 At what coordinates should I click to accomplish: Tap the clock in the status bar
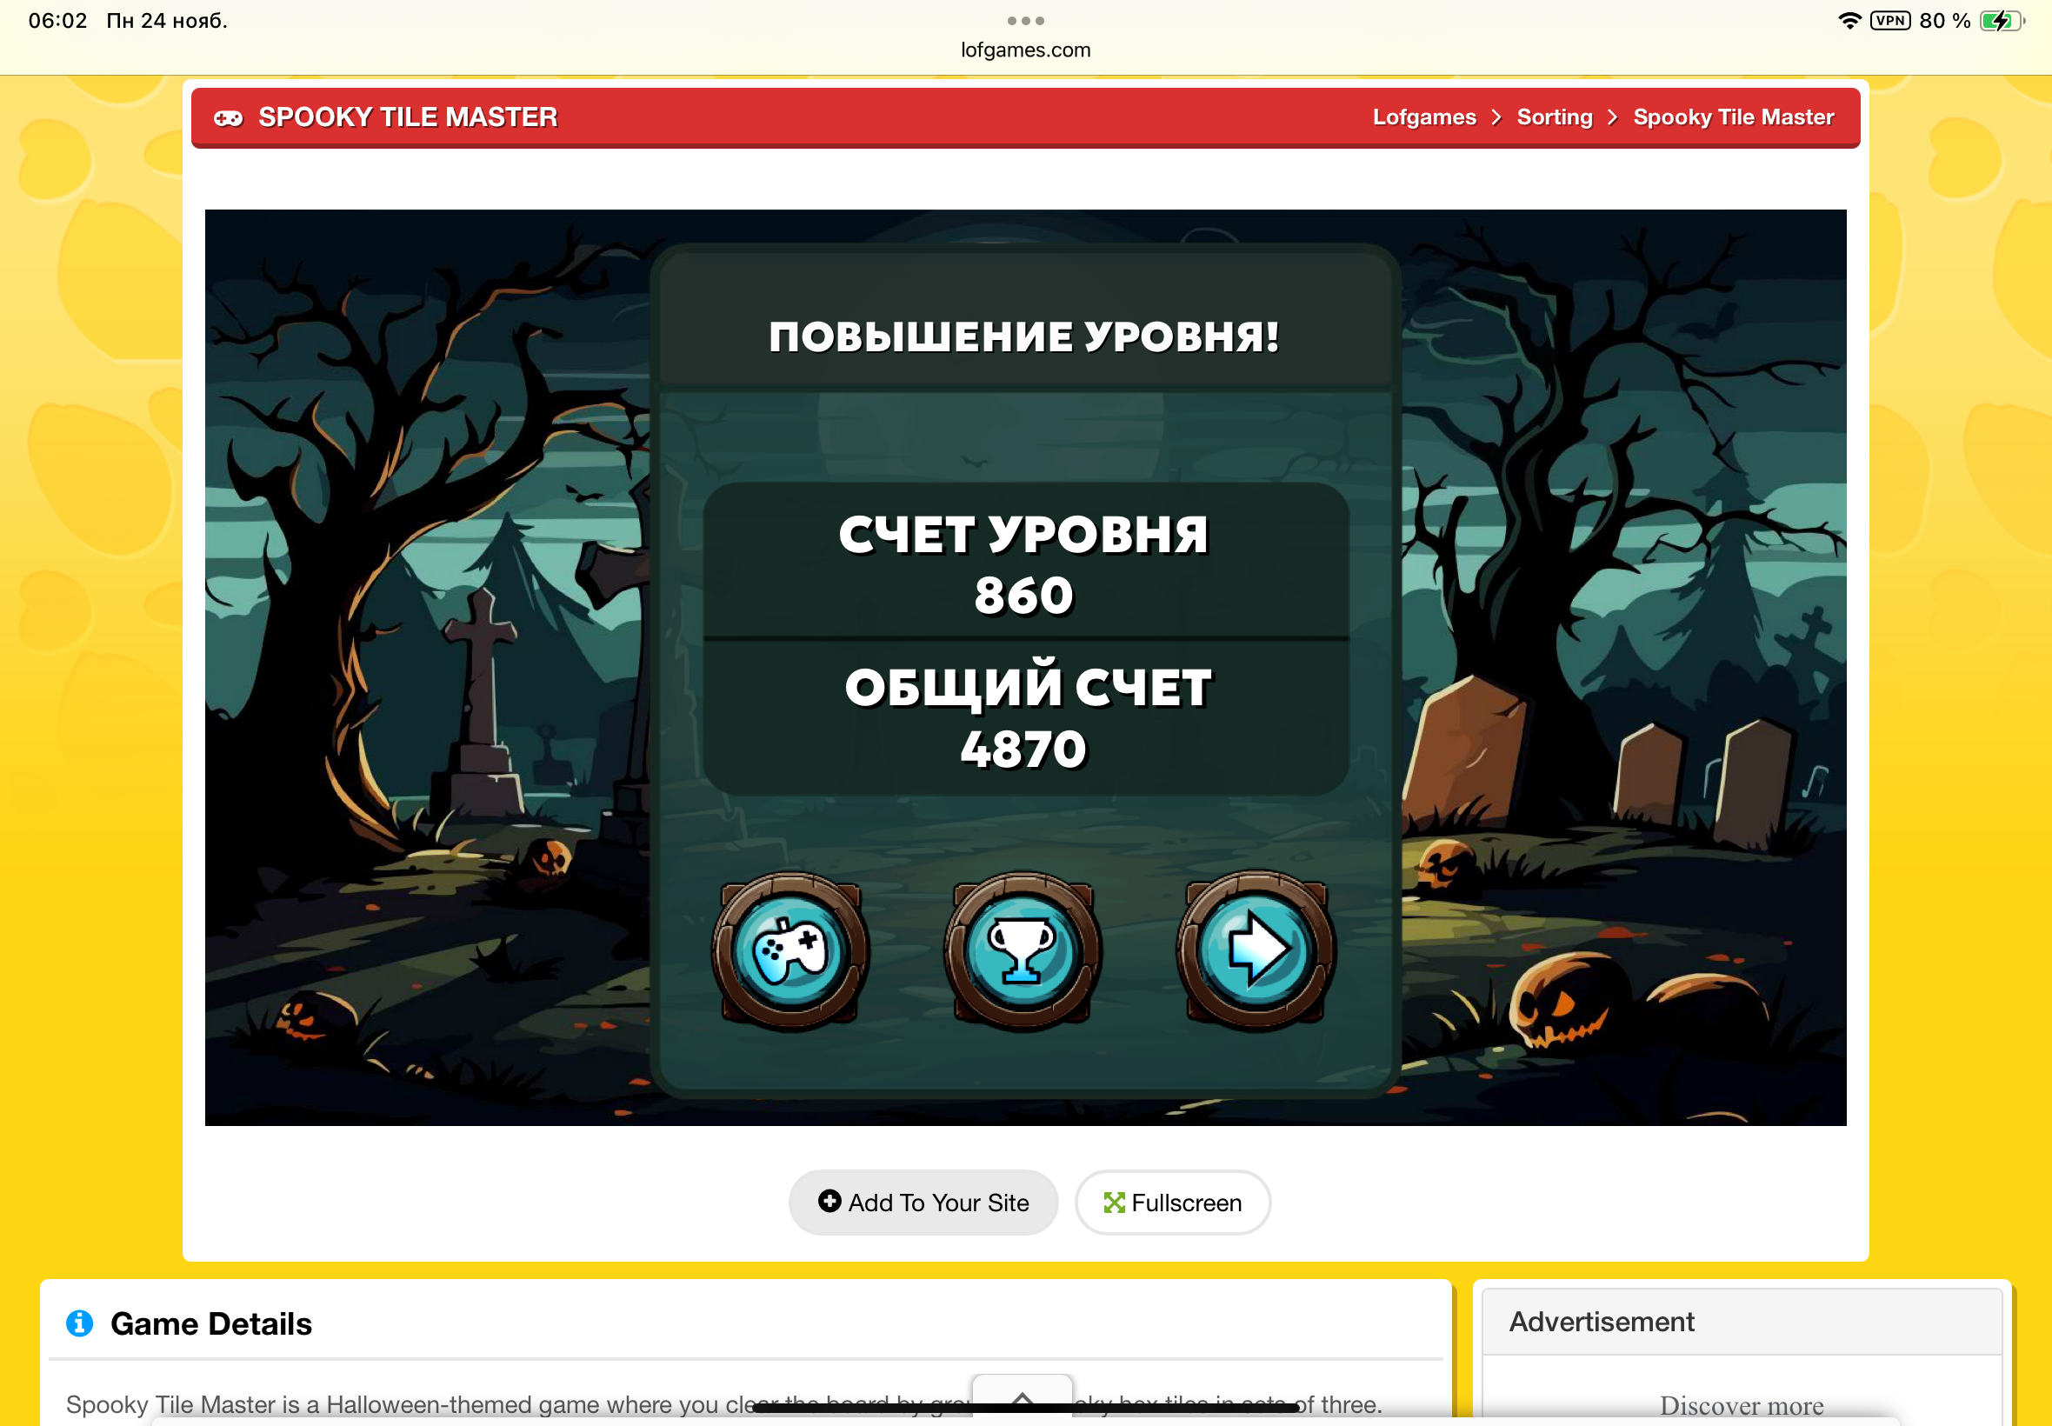coord(58,21)
